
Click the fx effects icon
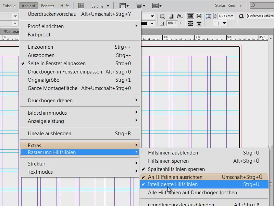[x=178, y=16]
